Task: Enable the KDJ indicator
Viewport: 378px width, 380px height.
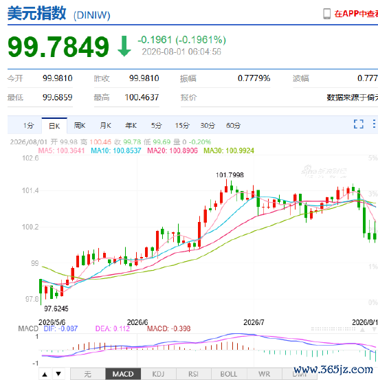Action: point(158,374)
